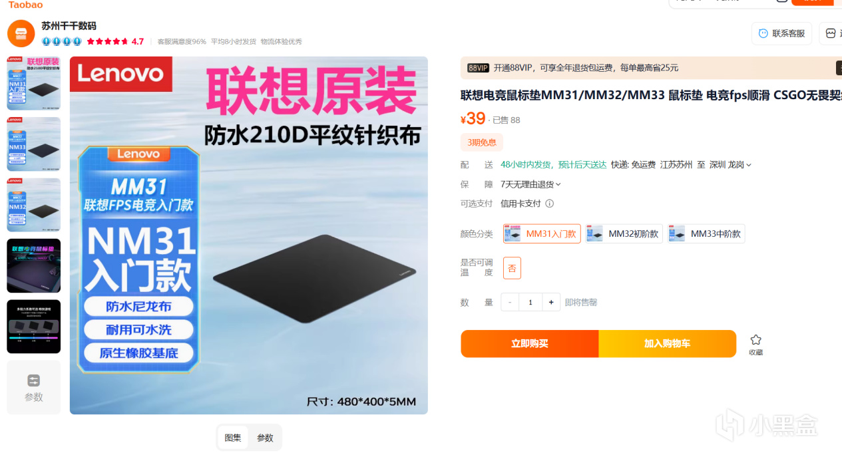
Task: Select the MM31入门款 variant option
Action: click(542, 233)
